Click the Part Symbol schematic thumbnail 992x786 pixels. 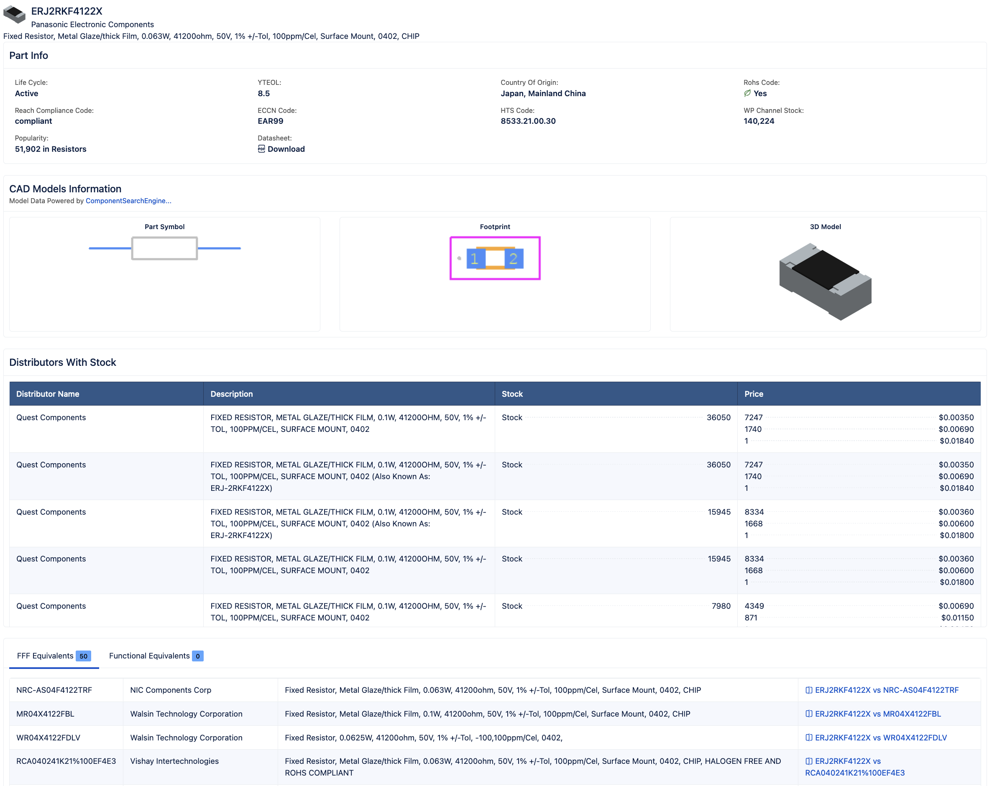tap(165, 248)
